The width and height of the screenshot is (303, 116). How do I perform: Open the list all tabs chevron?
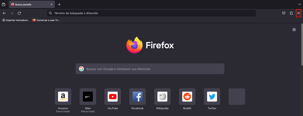pos(299,4)
